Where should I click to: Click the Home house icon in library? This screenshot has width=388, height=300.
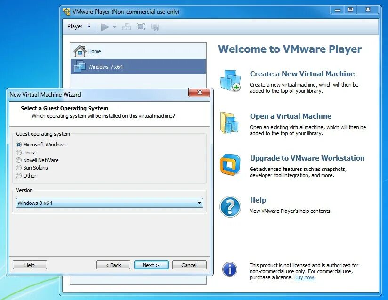(80, 51)
